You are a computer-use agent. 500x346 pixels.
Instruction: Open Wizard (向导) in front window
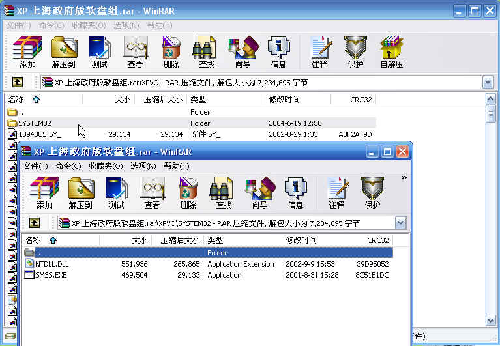pos(260,193)
